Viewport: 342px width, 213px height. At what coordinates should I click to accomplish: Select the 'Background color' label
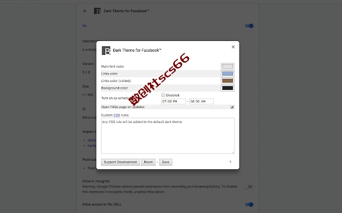pos(114,88)
